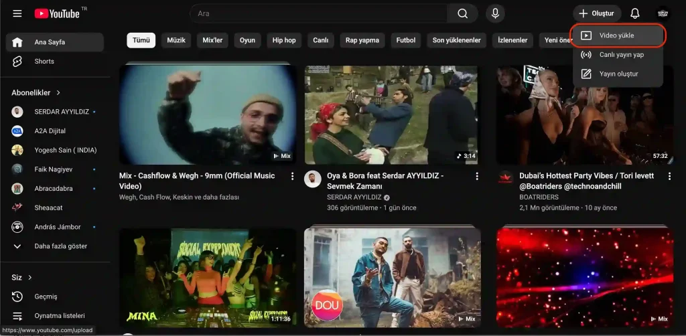Click the search magnifier button
The image size is (686, 336).
(462, 13)
